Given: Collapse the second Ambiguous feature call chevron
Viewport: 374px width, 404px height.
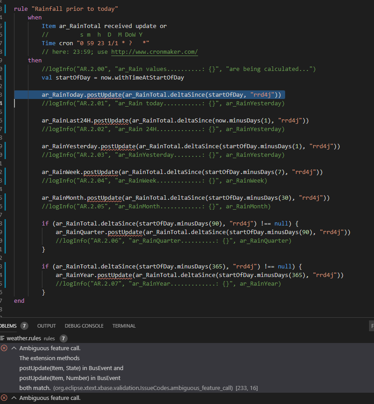Looking at the screenshot, I should [14, 398].
